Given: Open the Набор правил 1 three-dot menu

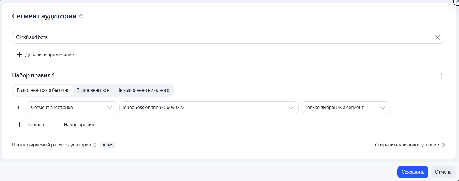Looking at the screenshot, I should click(x=441, y=75).
